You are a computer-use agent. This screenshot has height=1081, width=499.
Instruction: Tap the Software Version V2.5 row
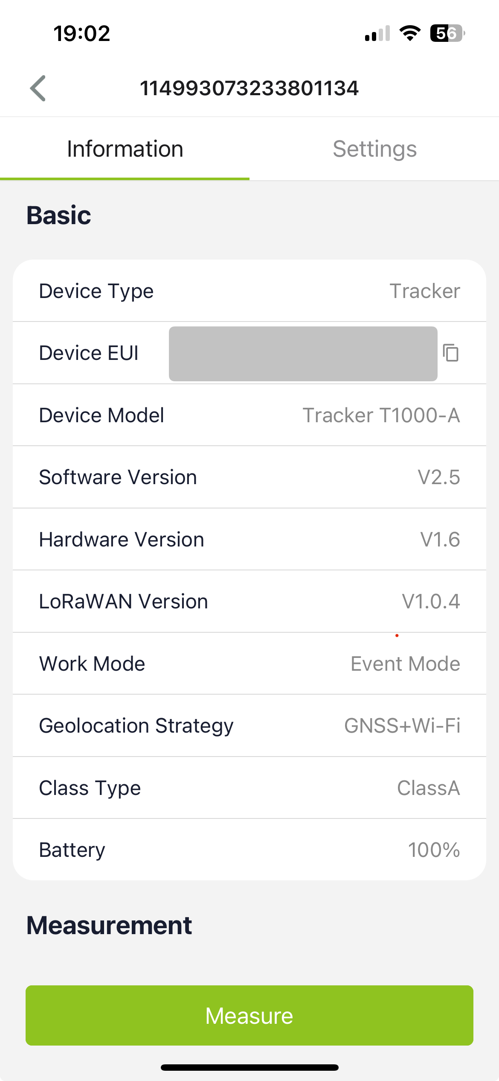(249, 477)
